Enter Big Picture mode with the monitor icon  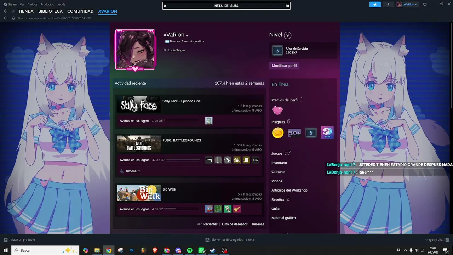pyautogui.click(x=425, y=4)
